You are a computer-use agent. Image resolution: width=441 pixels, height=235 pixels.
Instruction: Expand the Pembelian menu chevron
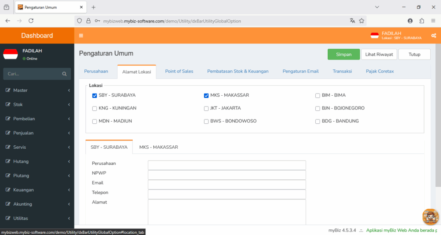click(69, 119)
